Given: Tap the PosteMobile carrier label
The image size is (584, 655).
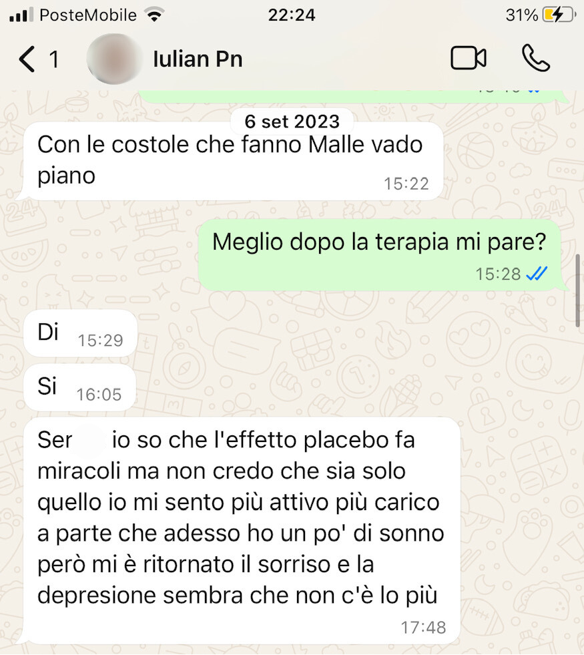Looking at the screenshot, I should [x=88, y=15].
